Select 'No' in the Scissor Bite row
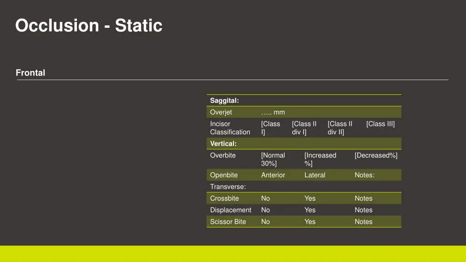Viewport: 466px width, 262px height. tap(265, 222)
